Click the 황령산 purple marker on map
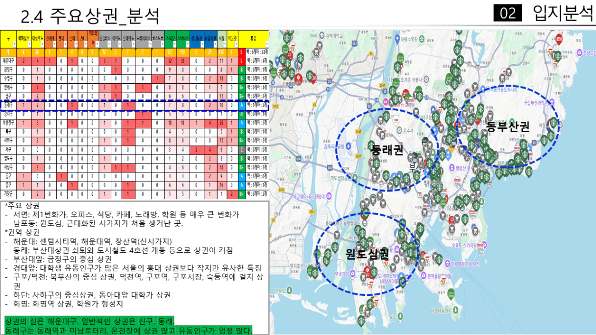This screenshot has height=335, width=596. [452, 167]
